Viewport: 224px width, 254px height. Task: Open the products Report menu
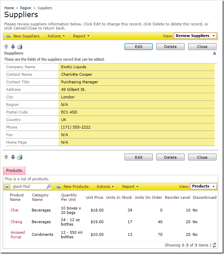(x=130, y=186)
